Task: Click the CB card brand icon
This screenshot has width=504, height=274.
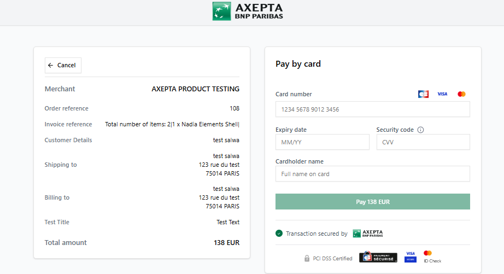Action: [x=423, y=94]
